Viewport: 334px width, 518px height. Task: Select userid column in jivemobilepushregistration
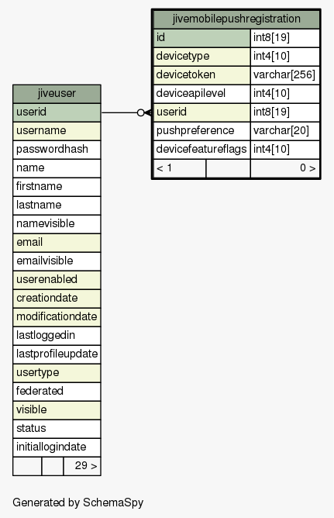tap(201, 112)
